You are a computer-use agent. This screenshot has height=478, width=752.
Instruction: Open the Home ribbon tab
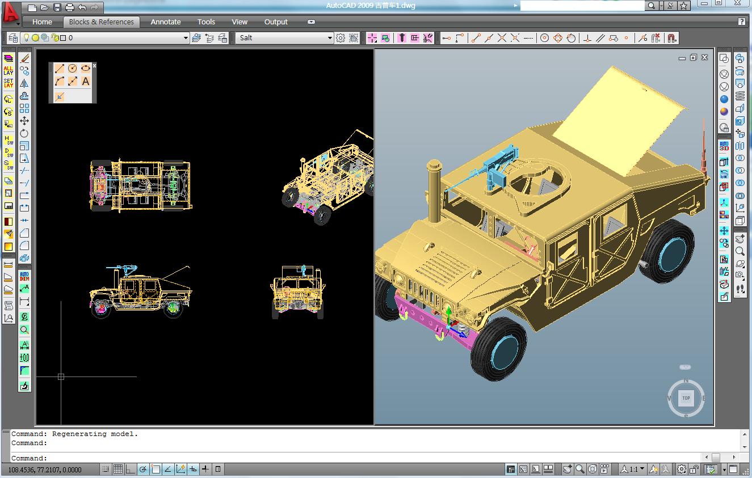(42, 22)
